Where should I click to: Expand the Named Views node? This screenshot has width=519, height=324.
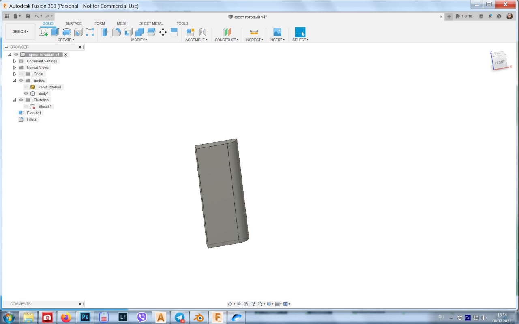[15, 68]
